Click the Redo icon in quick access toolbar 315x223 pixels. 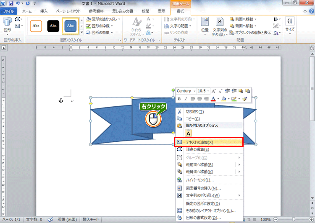28,3
